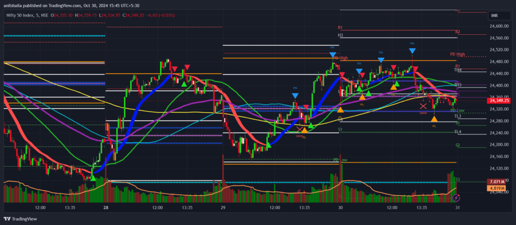The height and width of the screenshot is (225, 516).
Task: Click the 24,120.00 price axis label
Action: click(x=499, y=169)
